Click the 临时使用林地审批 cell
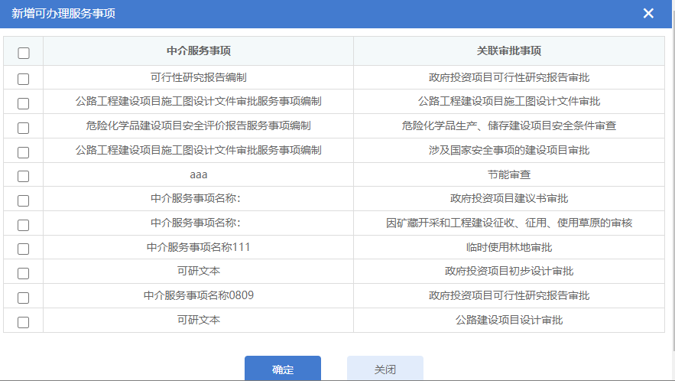The height and width of the screenshot is (381, 675). click(x=509, y=247)
